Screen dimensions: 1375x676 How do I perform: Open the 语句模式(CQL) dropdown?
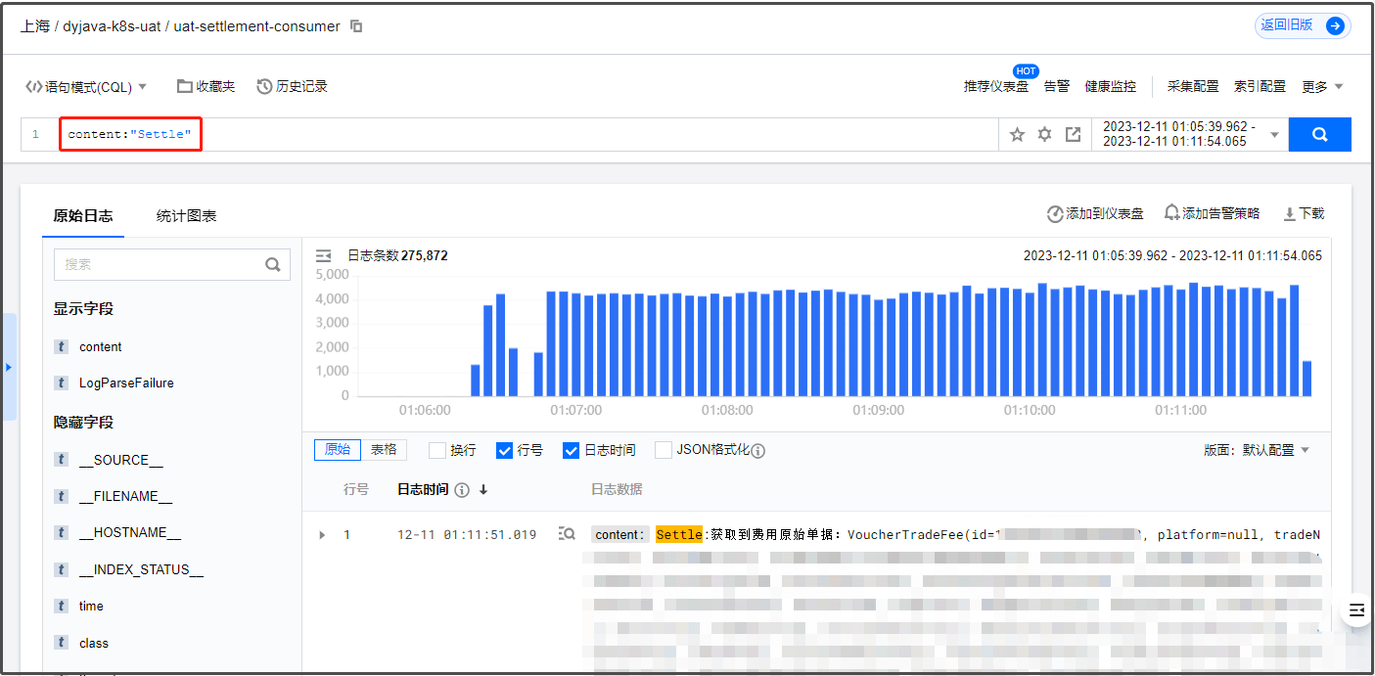(x=86, y=86)
